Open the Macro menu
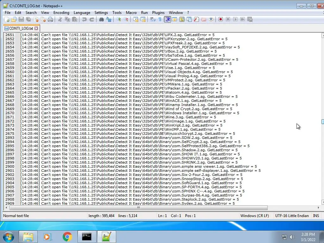 pos(131,13)
